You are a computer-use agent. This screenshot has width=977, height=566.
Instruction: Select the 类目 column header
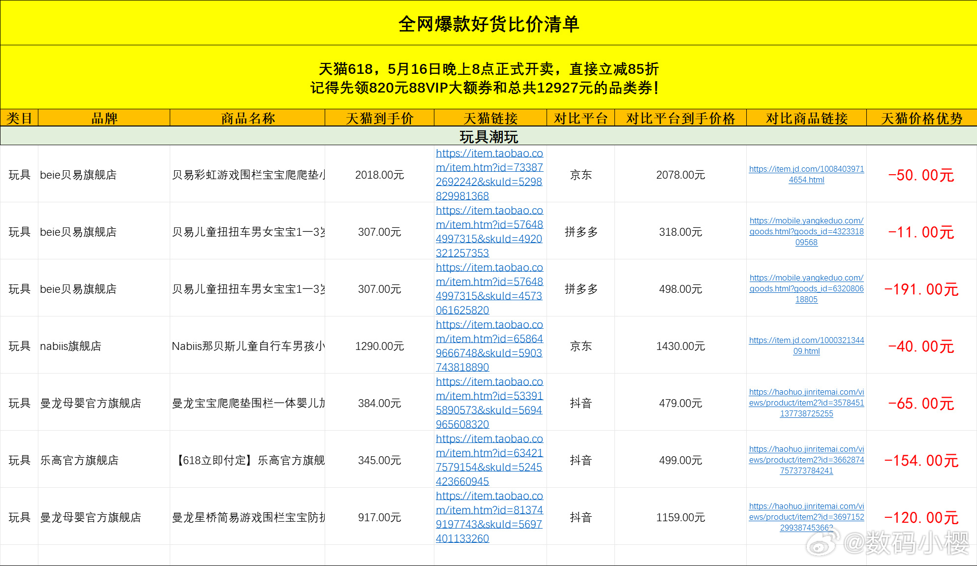pyautogui.click(x=19, y=118)
